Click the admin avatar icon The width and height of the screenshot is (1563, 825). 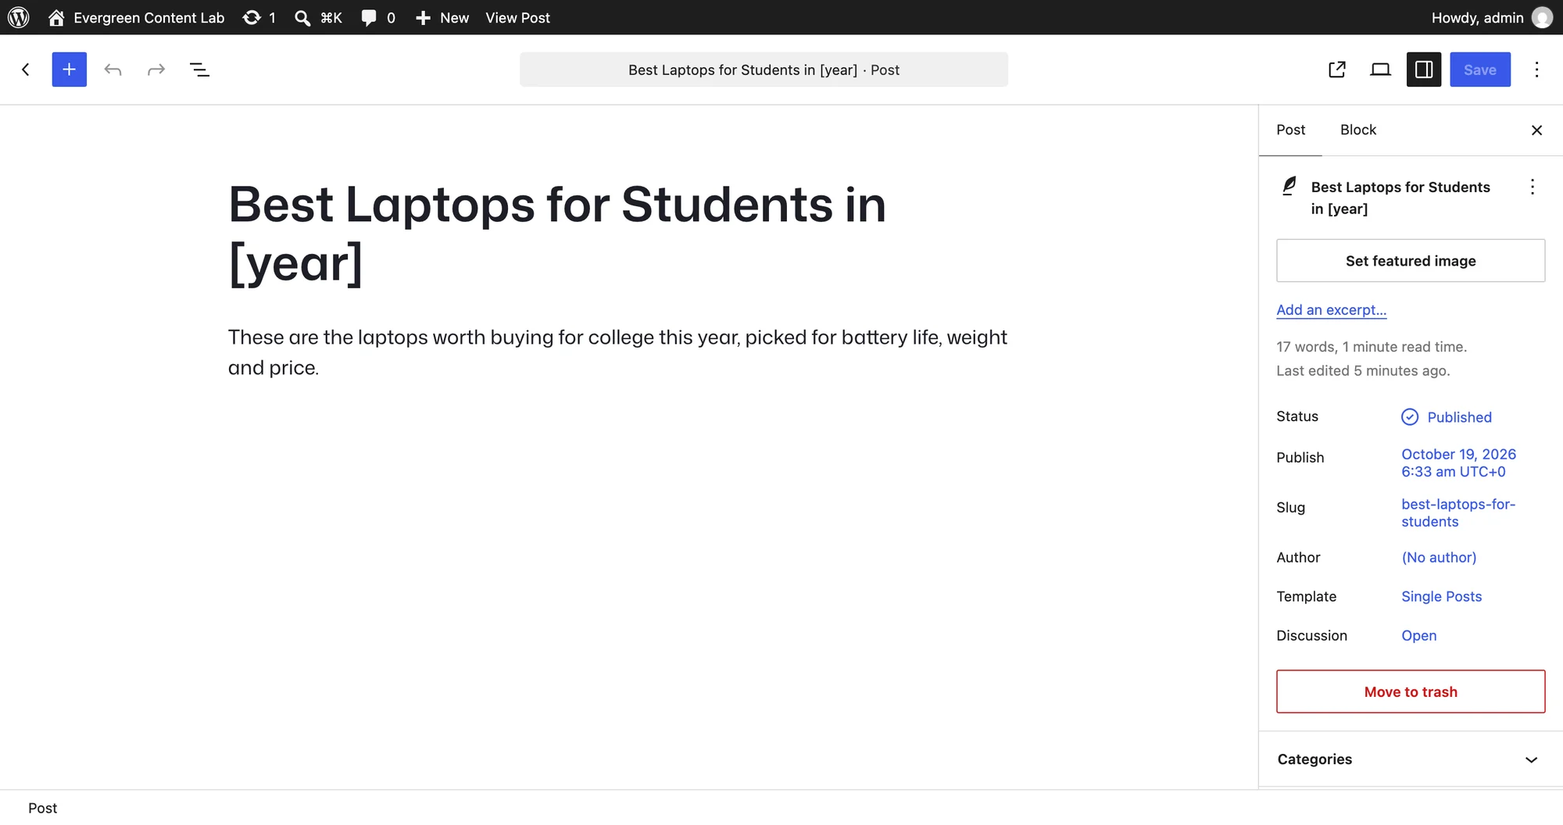pyautogui.click(x=1542, y=17)
